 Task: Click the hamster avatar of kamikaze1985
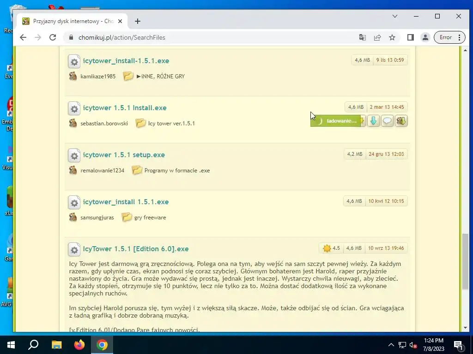73,76
